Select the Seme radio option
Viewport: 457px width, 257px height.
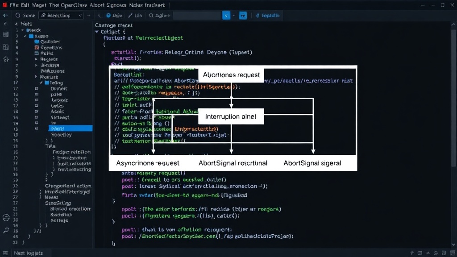(18, 16)
